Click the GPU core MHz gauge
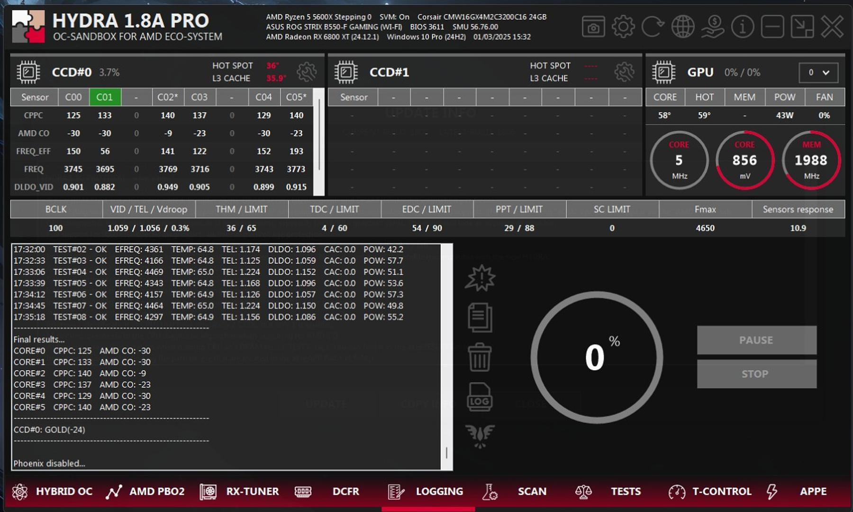Screen dimensions: 853x512 (679, 160)
